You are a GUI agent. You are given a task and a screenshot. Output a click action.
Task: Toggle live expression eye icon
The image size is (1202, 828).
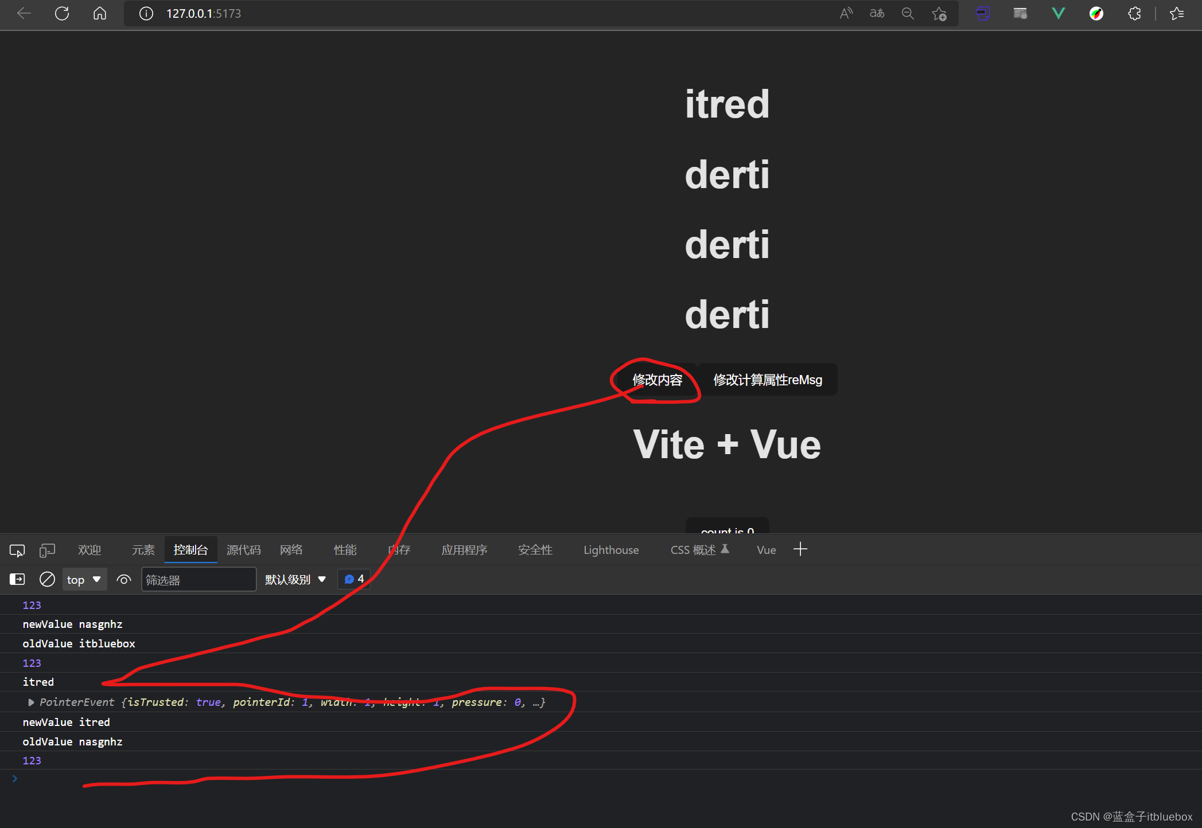point(124,579)
